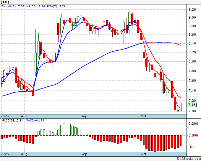Click 2025Jul on the MACD date axis
The height and width of the screenshot is (161, 201).
click(7, 154)
